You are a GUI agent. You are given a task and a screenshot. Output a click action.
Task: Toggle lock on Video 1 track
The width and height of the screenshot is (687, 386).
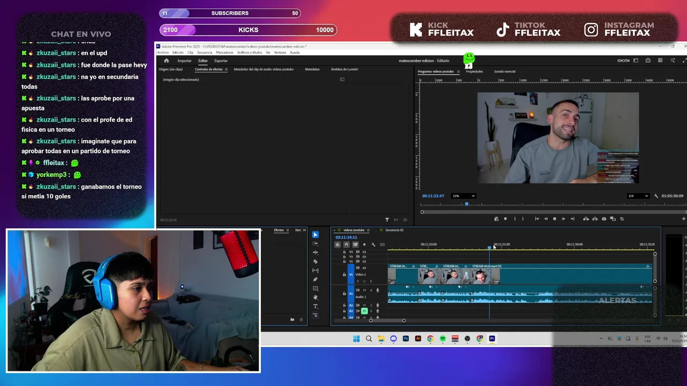(x=345, y=274)
